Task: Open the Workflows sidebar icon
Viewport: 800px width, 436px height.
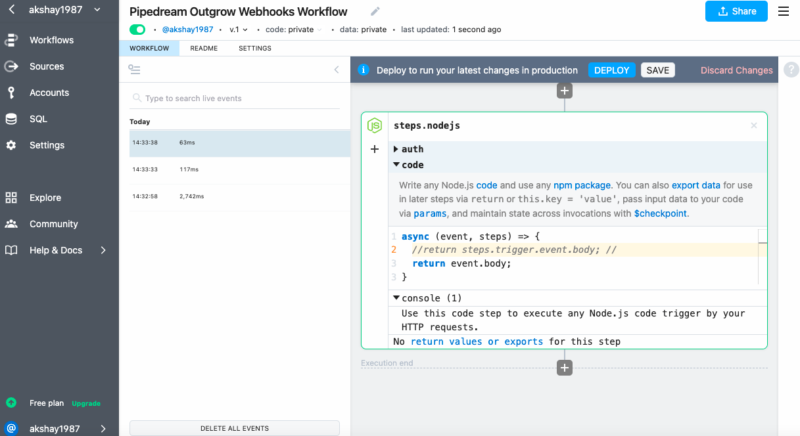Action: [11, 40]
